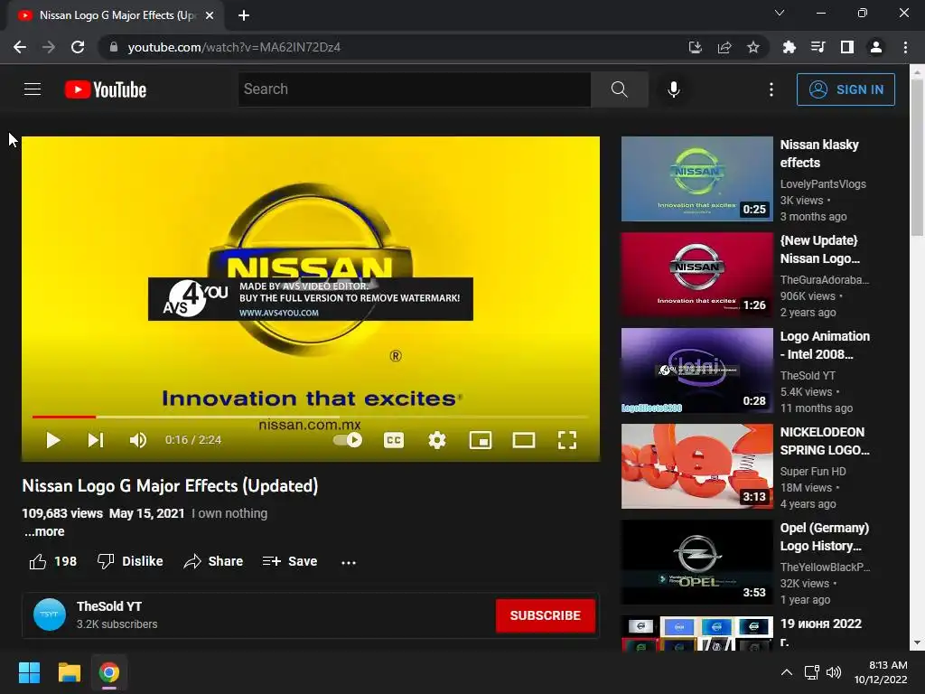925x694 pixels.
Task: Open the tab search chevron
Action: point(780,13)
